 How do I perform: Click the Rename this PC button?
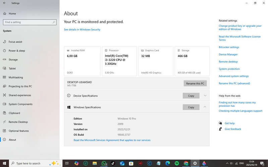[x=195, y=83]
